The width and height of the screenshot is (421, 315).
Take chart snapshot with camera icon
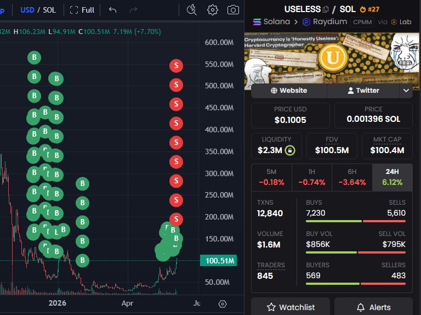[x=233, y=10]
